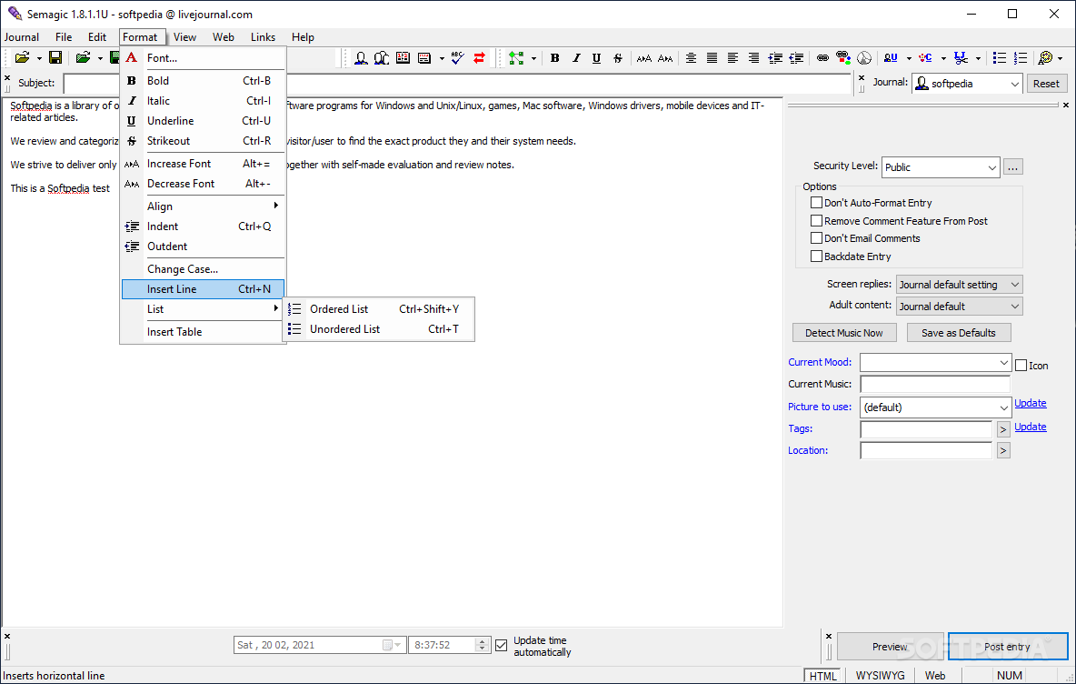Expand the Adult content dropdown
1076x684 pixels.
pyautogui.click(x=960, y=307)
